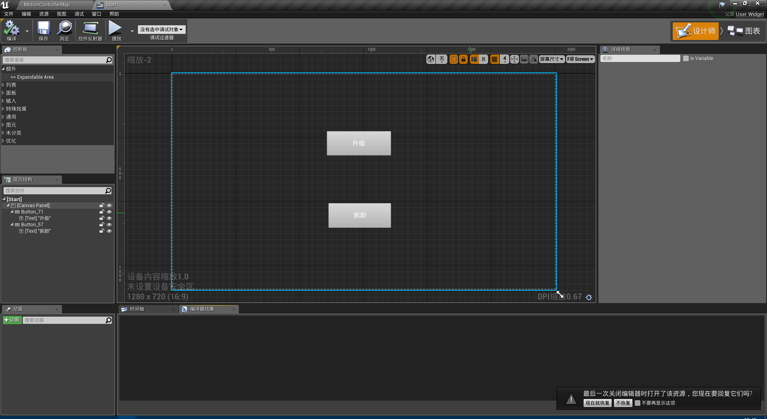Click 不恢复 to dismiss recovery

pyautogui.click(x=623, y=403)
